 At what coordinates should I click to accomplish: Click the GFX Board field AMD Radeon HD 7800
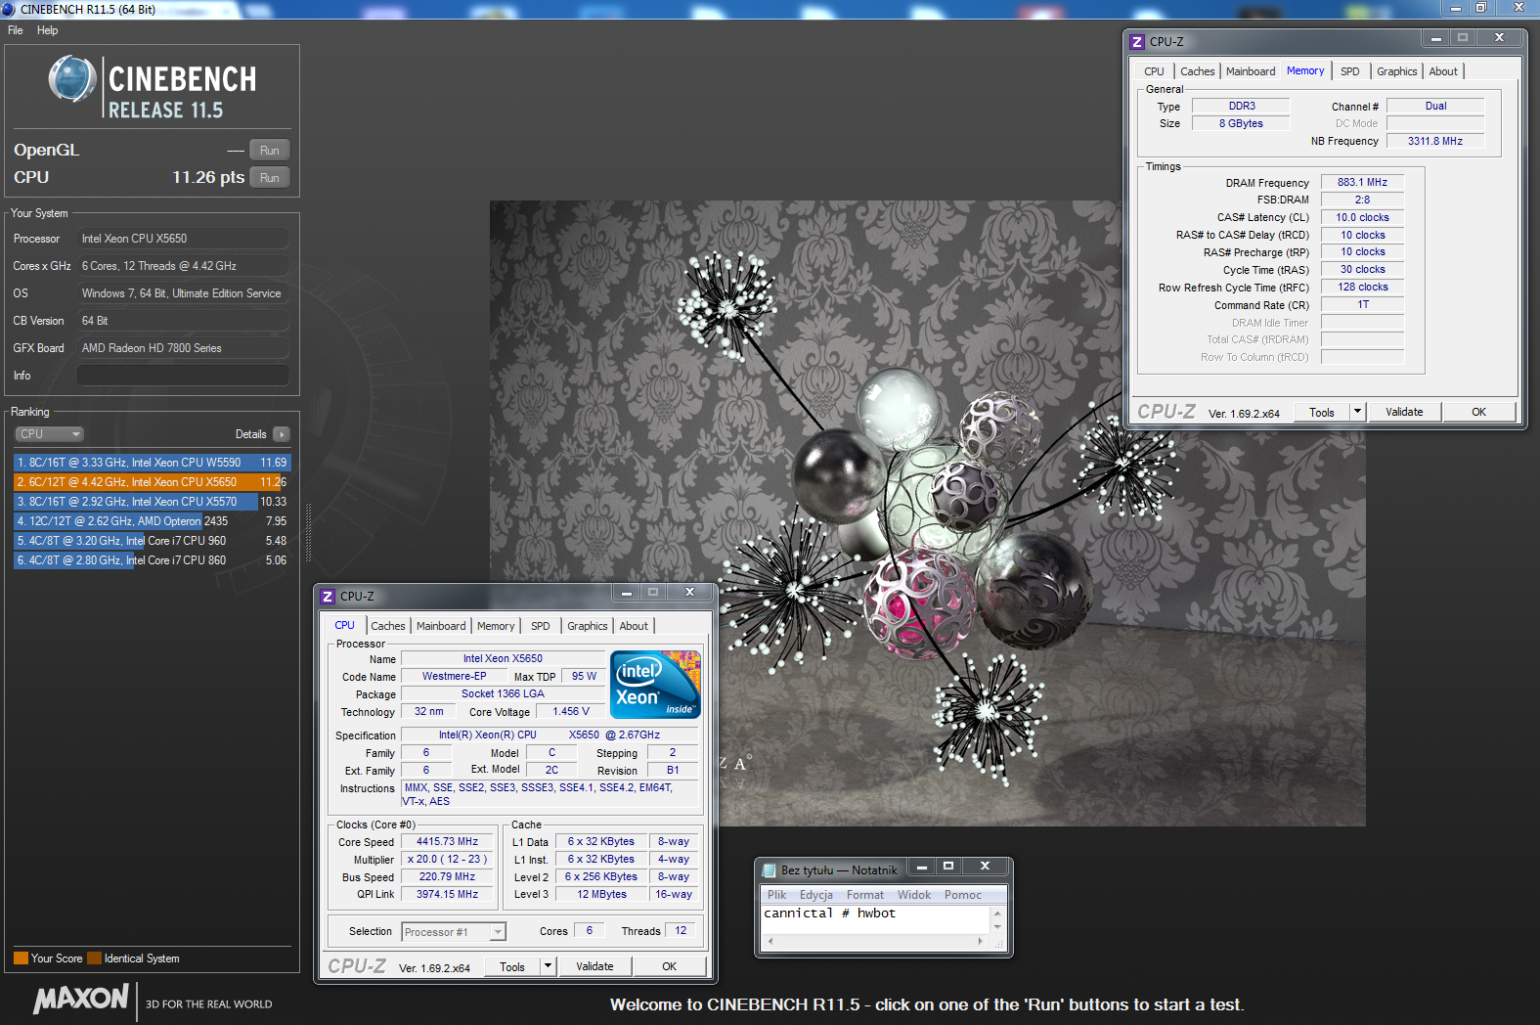[x=183, y=348]
